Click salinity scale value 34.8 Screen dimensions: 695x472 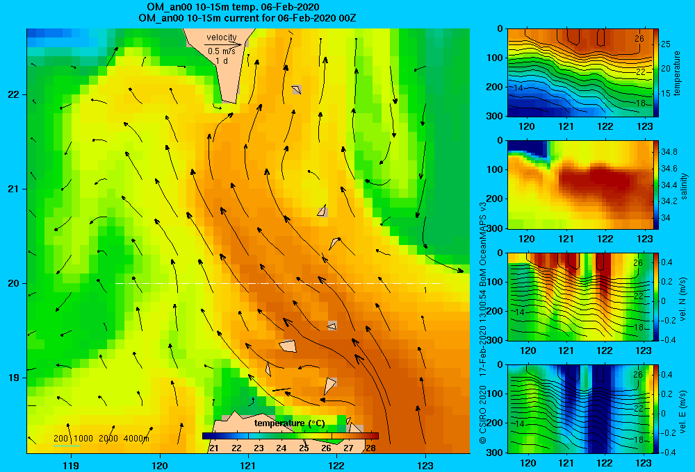pyautogui.click(x=669, y=152)
